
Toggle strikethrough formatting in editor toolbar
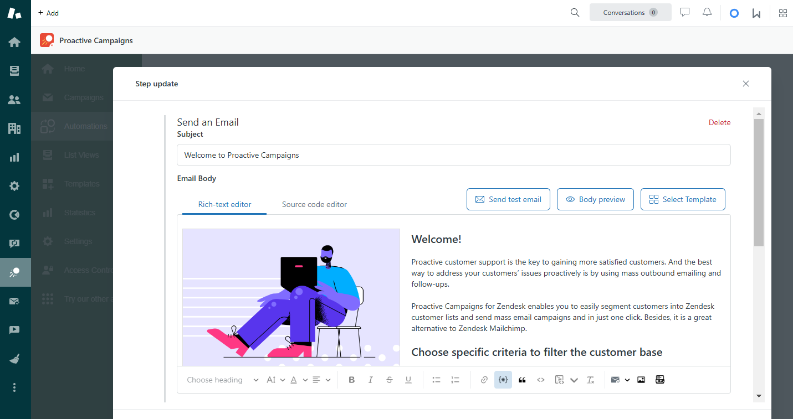[389, 380]
